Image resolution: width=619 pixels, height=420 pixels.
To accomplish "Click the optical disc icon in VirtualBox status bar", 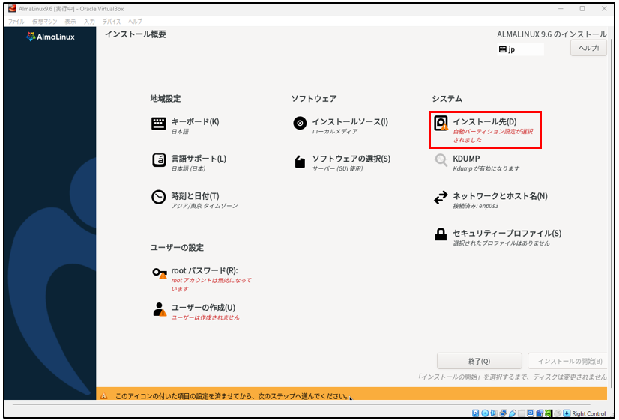I will click(485, 413).
